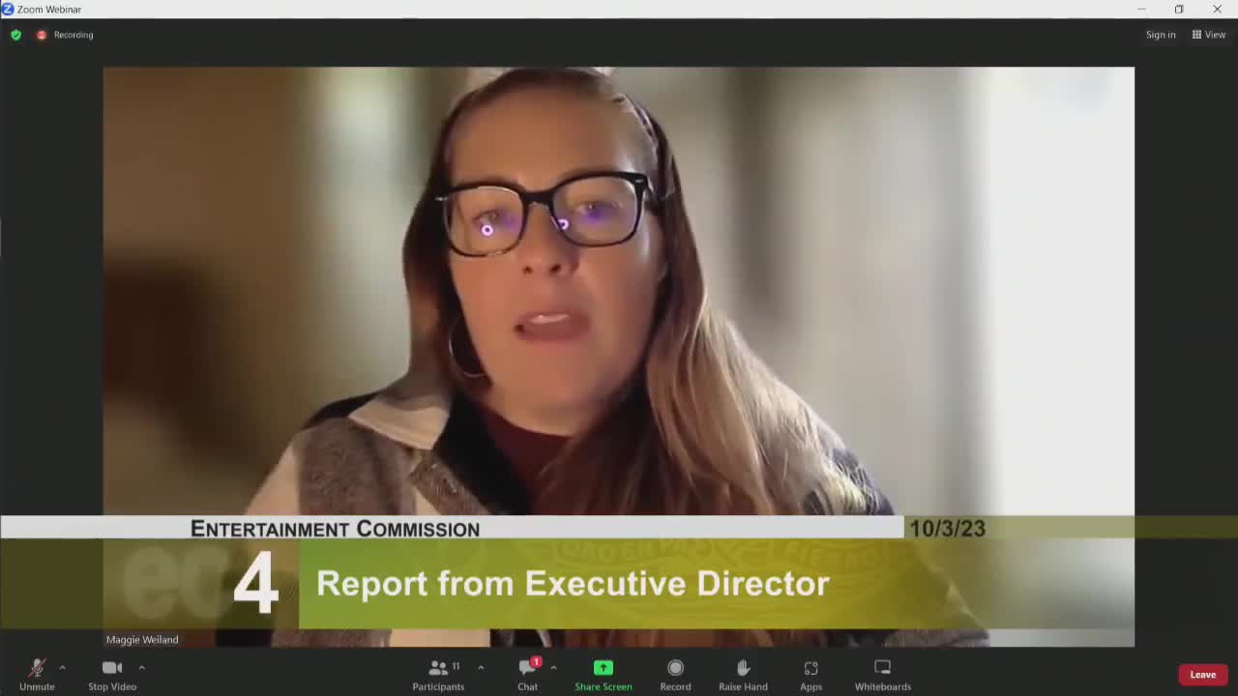Raise hand in the webinar

coord(743,674)
